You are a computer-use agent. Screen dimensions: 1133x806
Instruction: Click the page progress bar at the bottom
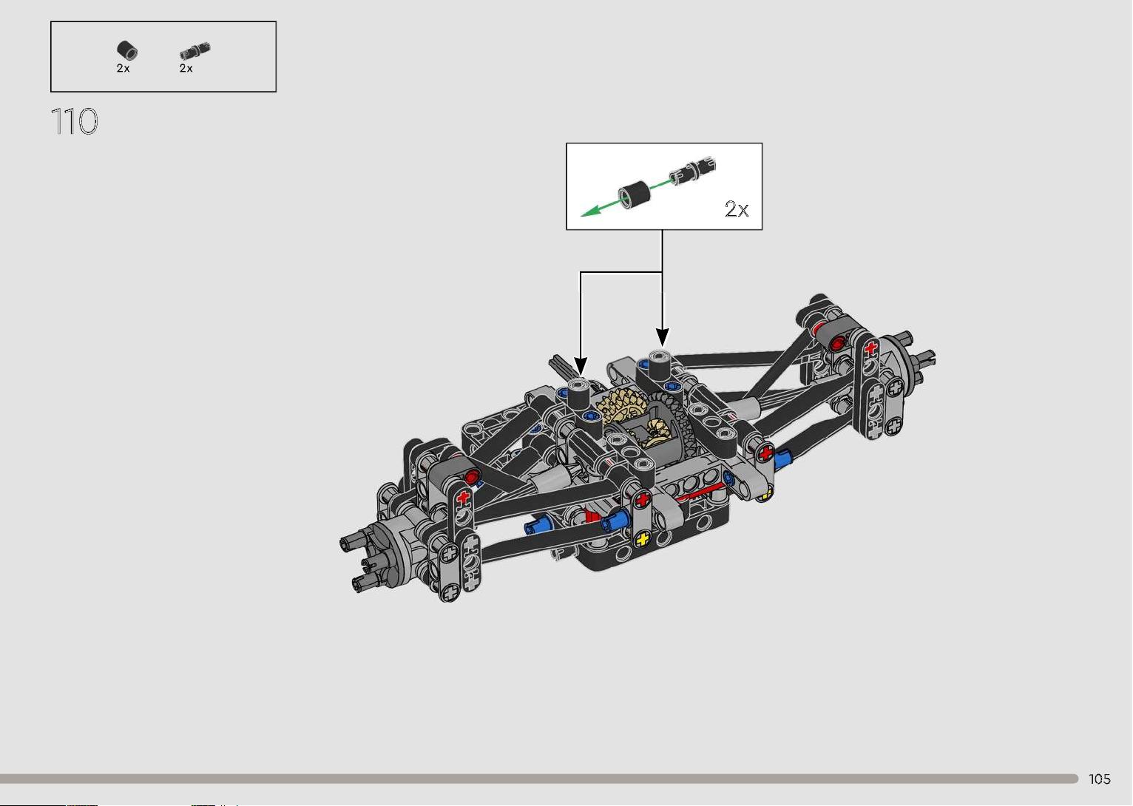coord(539,779)
